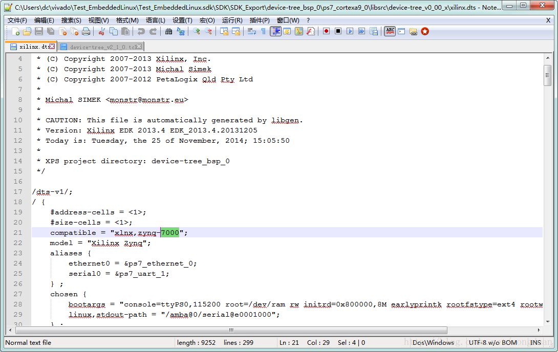The width and height of the screenshot is (558, 352).
Task: Undo the last edit
Action: point(141,32)
